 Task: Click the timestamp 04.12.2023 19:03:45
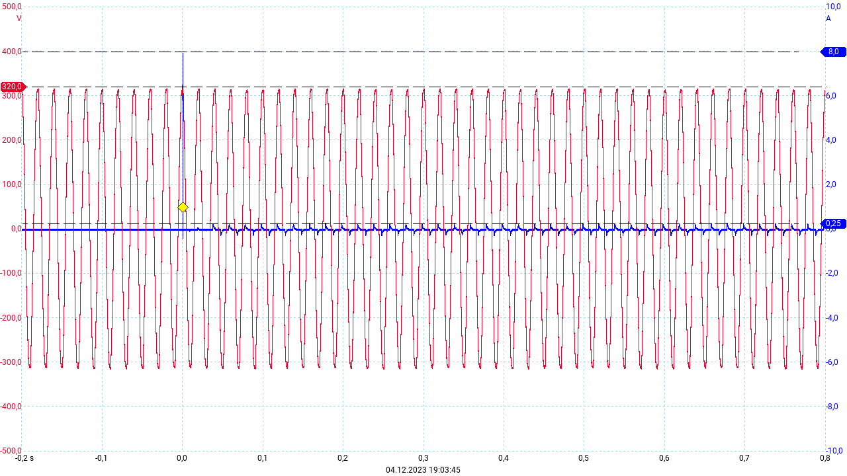click(423, 470)
